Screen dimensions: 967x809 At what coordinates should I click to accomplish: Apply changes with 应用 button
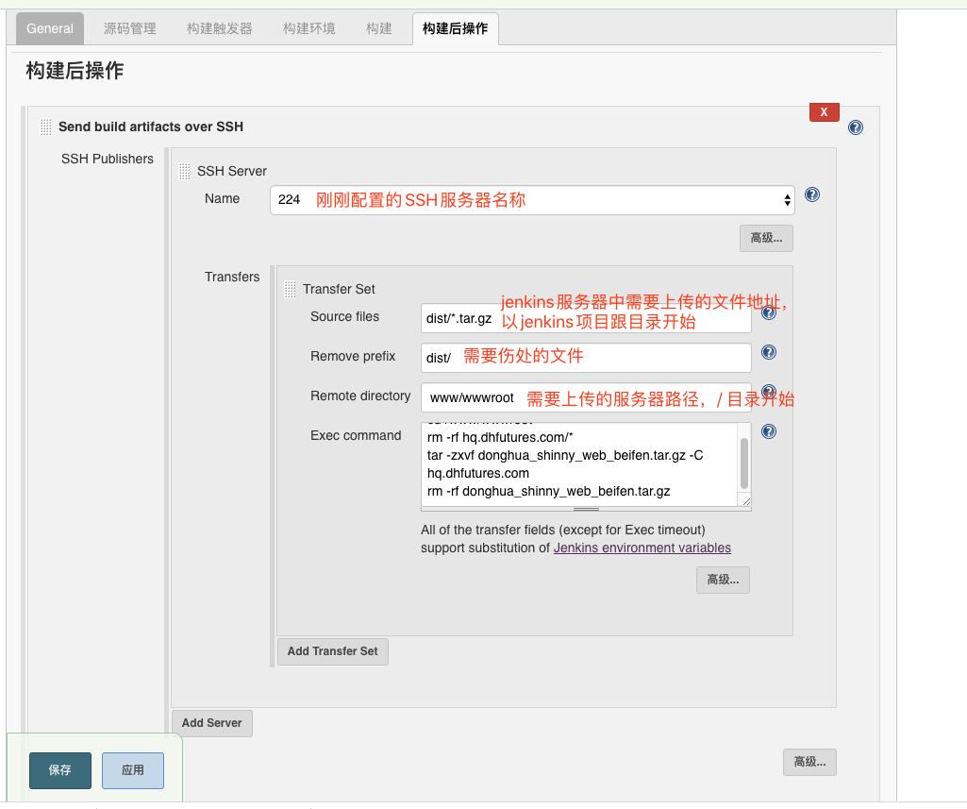pyautogui.click(x=133, y=770)
